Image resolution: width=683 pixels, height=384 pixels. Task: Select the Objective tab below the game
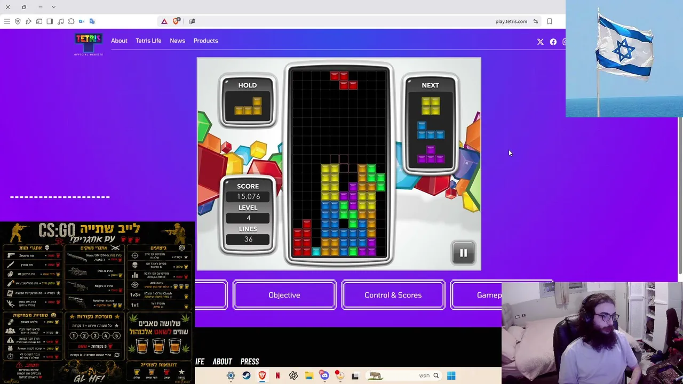pos(284,295)
